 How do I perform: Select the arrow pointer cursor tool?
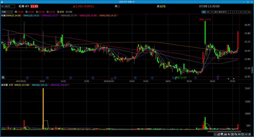[229, 134]
